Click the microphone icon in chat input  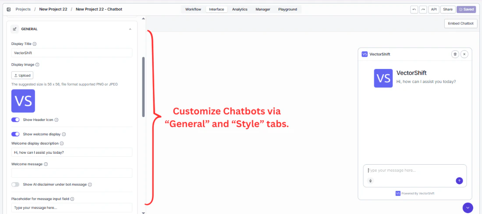pos(371,180)
